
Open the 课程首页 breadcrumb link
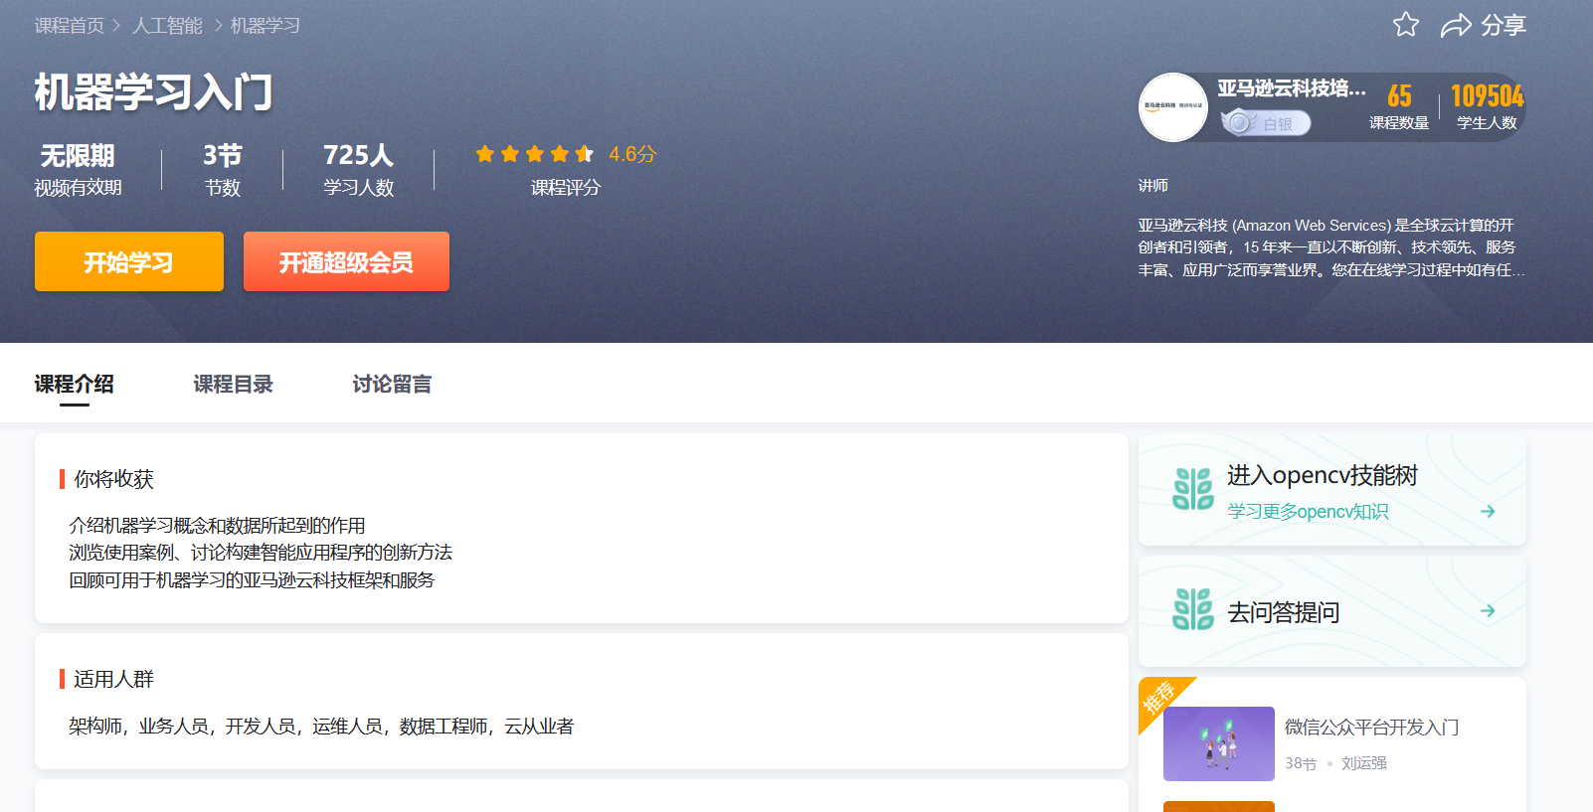(x=70, y=26)
